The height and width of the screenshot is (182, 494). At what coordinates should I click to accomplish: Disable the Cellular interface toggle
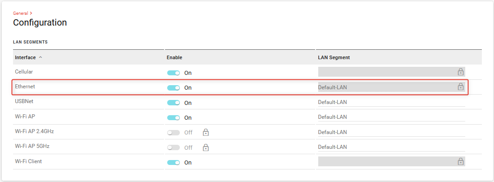(x=174, y=73)
